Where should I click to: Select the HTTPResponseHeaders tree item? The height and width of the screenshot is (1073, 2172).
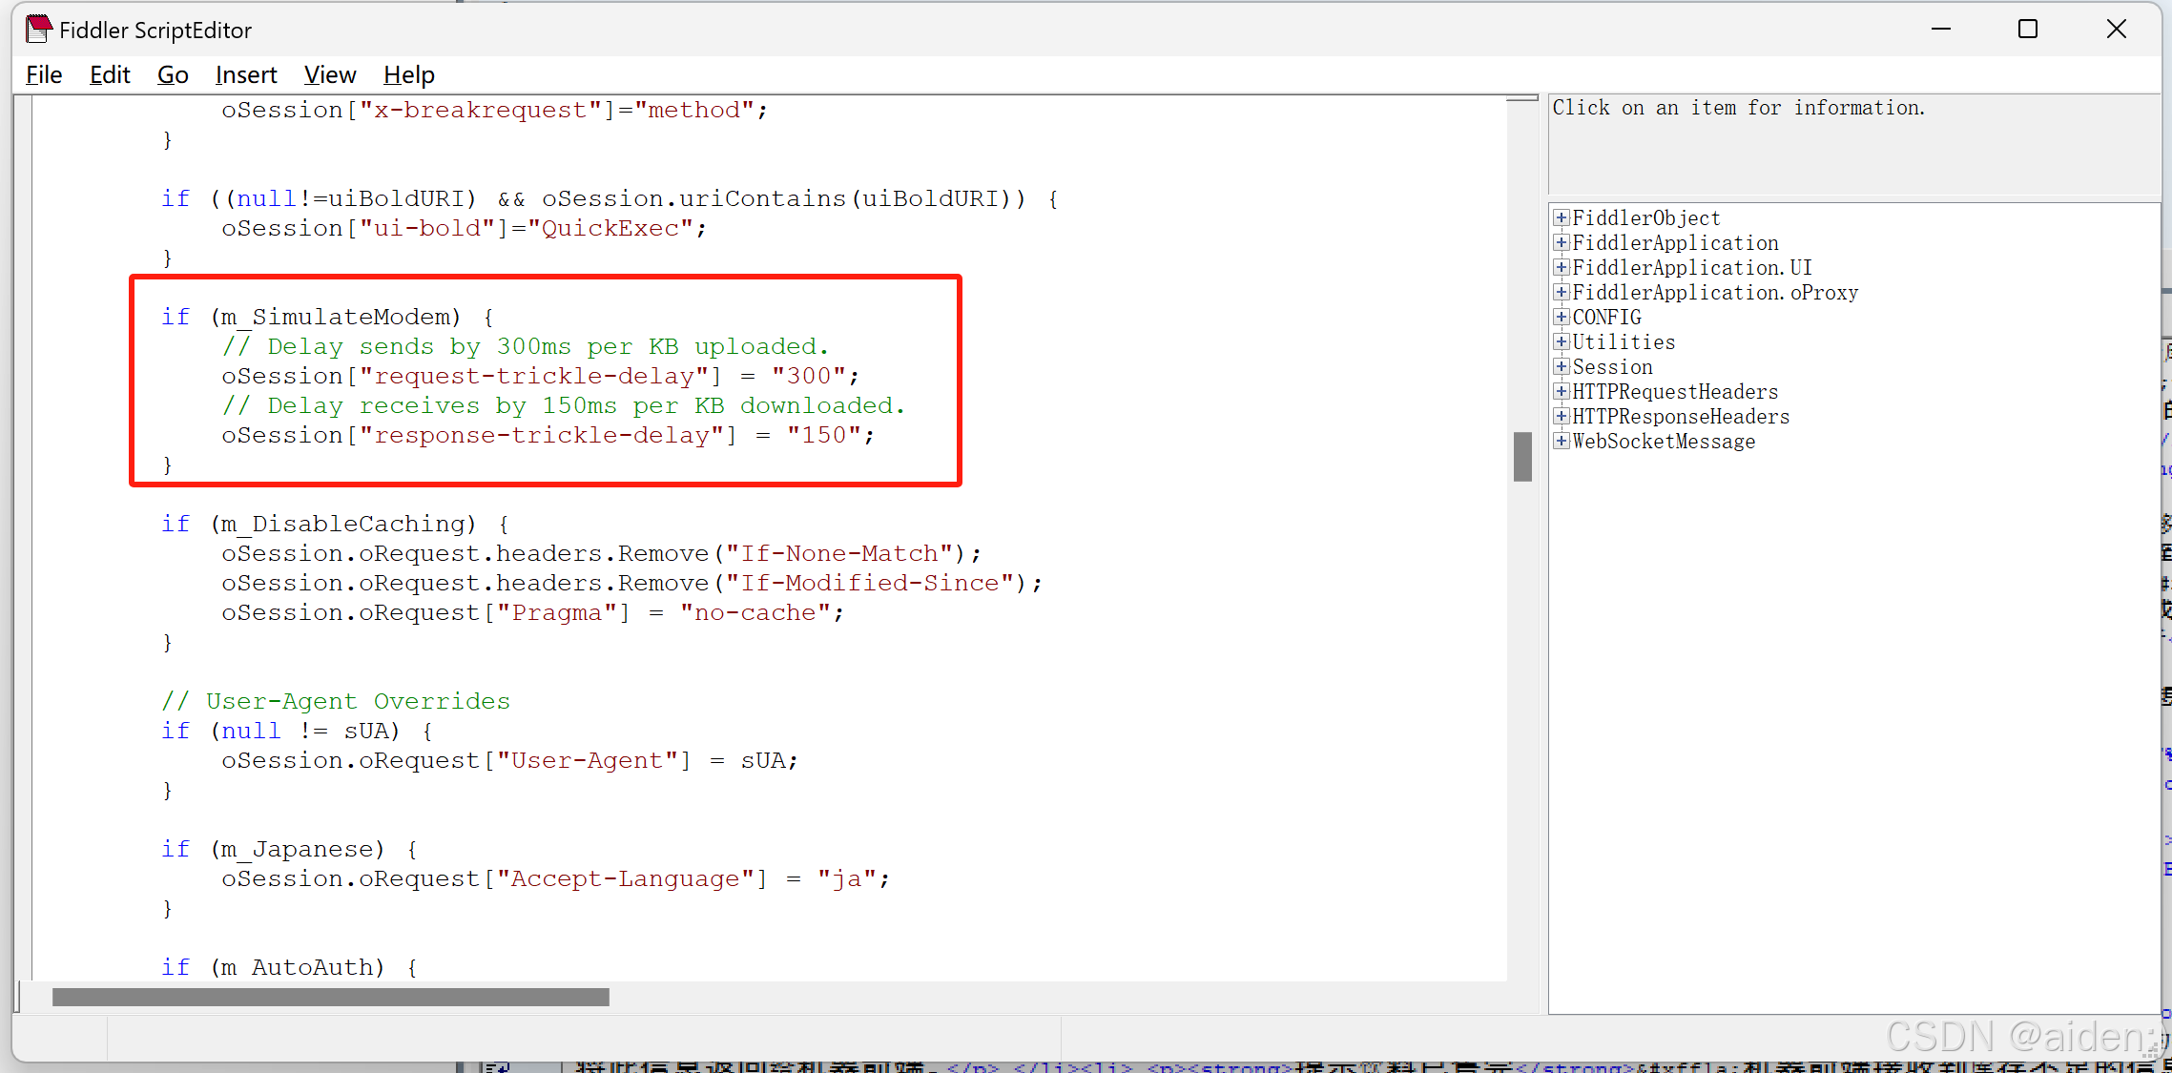point(1680,417)
